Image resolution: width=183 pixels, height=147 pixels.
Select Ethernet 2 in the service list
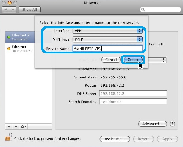[x=20, y=37]
